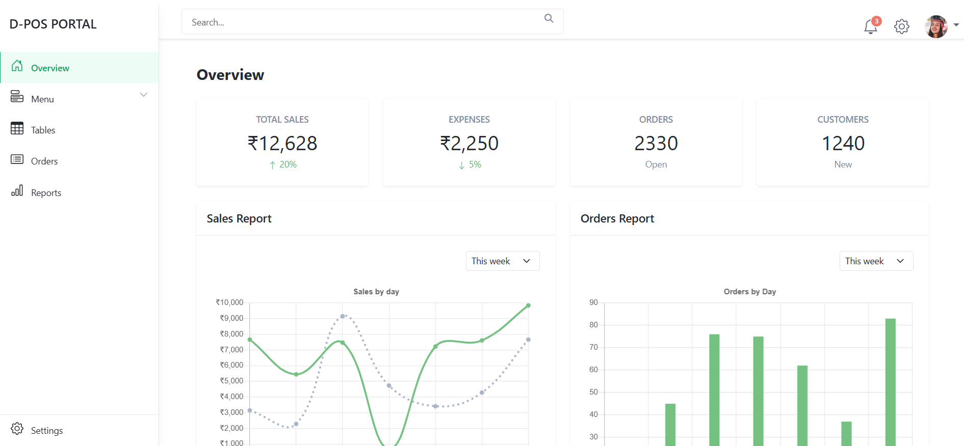Click the notification bell icon

[x=871, y=26]
